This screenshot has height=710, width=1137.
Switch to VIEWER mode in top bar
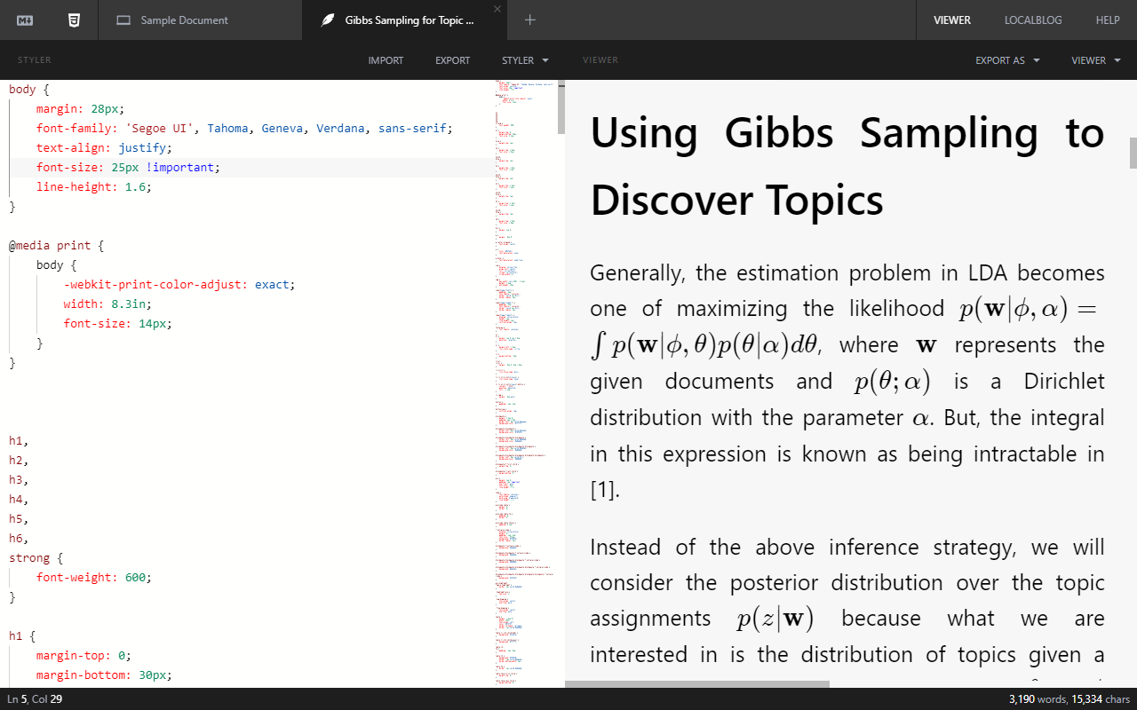(x=952, y=20)
